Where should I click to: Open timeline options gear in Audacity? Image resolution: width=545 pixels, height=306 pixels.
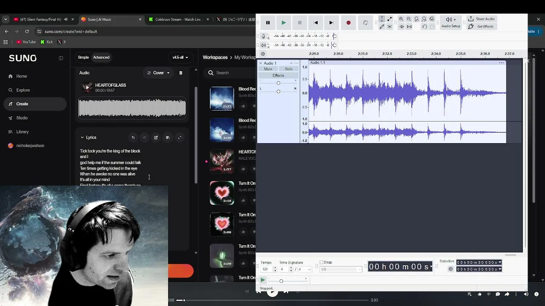tap(263, 54)
